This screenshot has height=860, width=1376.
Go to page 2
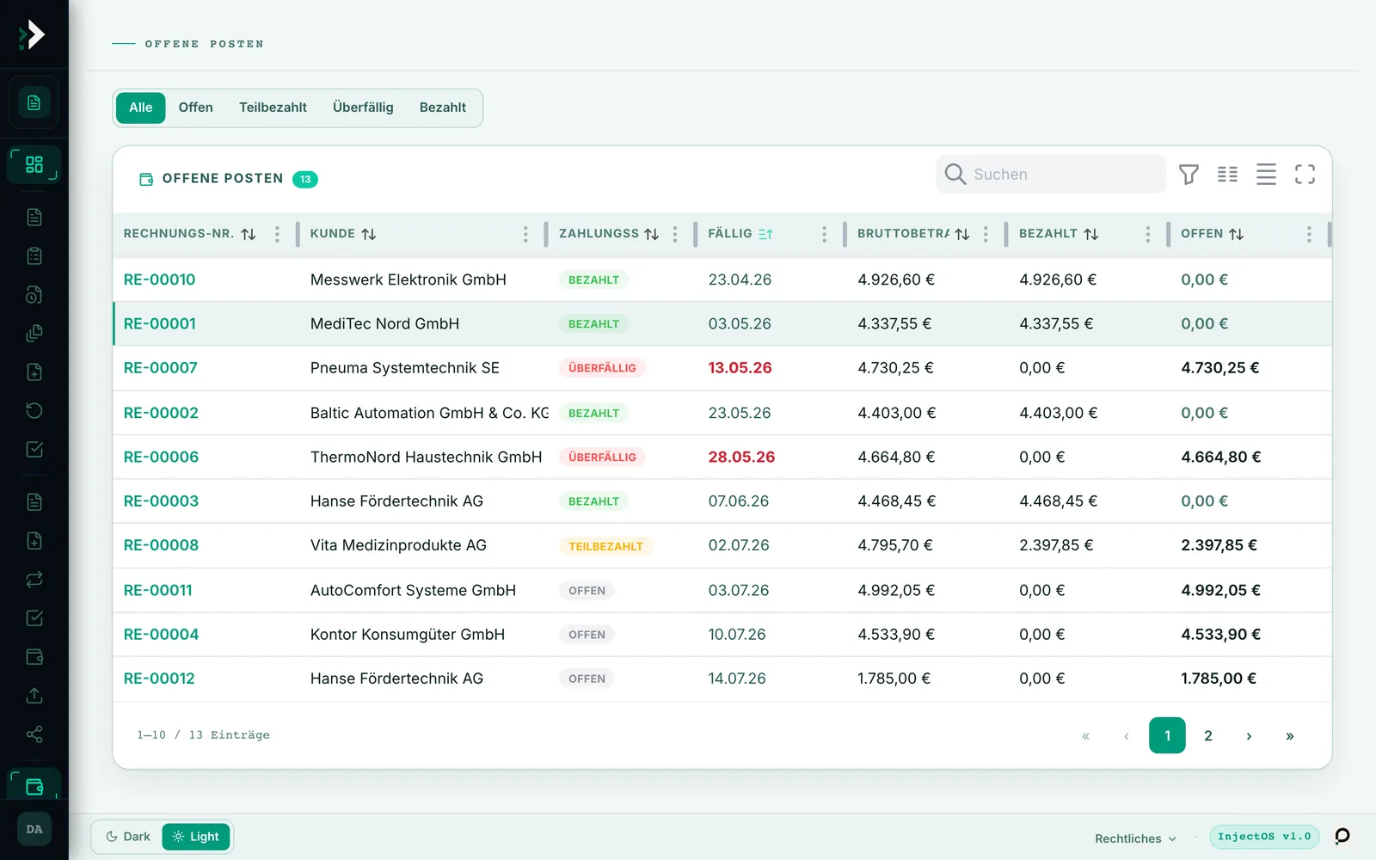[x=1208, y=735]
